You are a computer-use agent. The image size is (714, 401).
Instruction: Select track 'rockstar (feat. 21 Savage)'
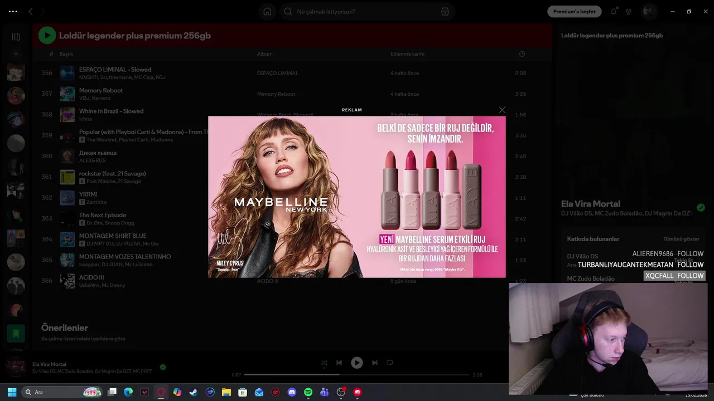click(112, 173)
